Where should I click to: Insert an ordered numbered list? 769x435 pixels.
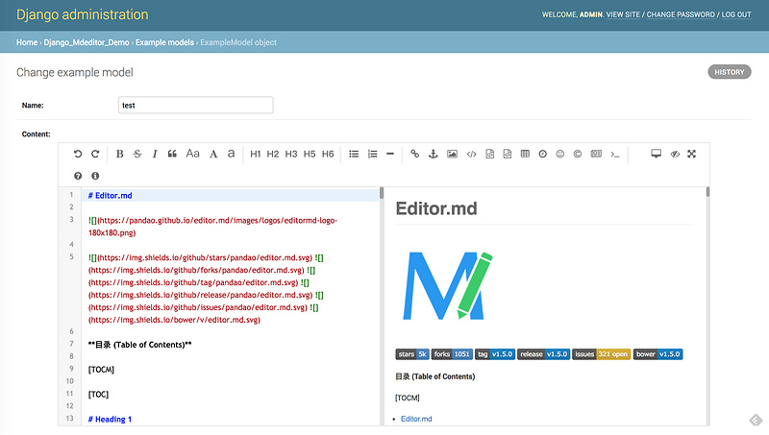(x=373, y=154)
